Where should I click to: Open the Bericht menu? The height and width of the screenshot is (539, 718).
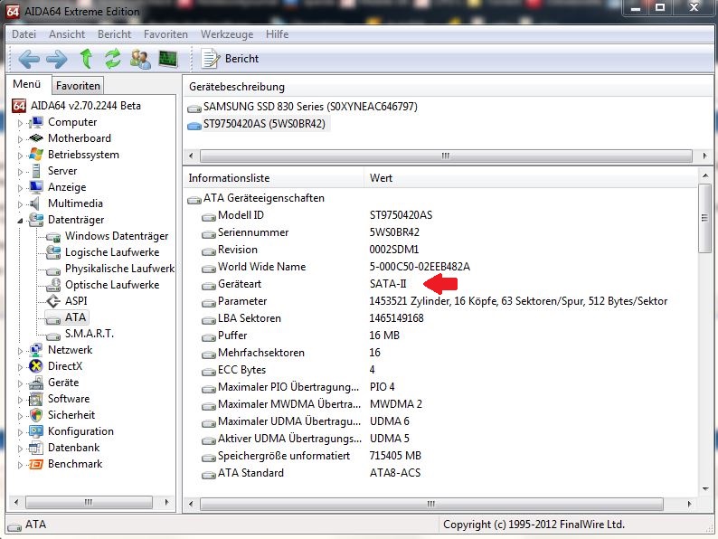[x=114, y=34]
